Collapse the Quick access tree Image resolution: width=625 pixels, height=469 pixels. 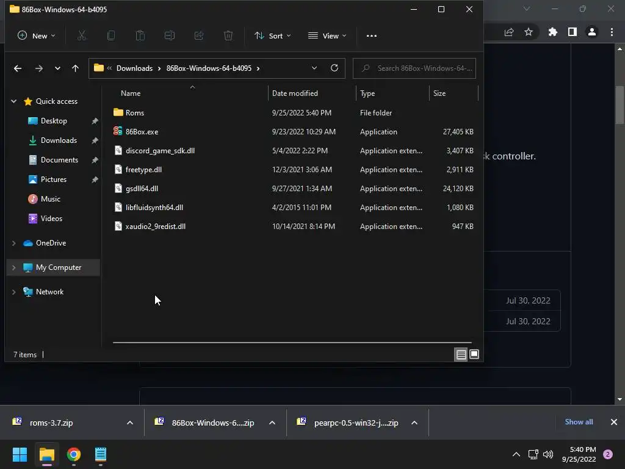14,101
